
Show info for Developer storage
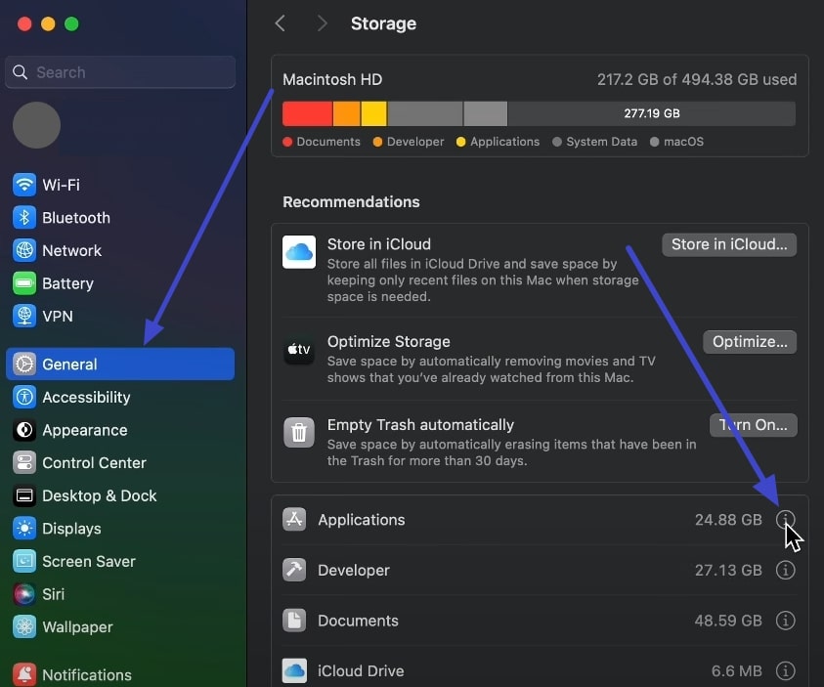pyautogui.click(x=785, y=570)
